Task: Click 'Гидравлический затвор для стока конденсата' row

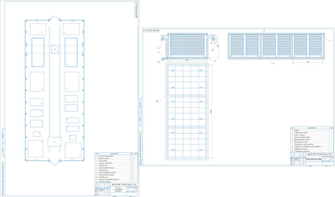Action: pos(312,147)
